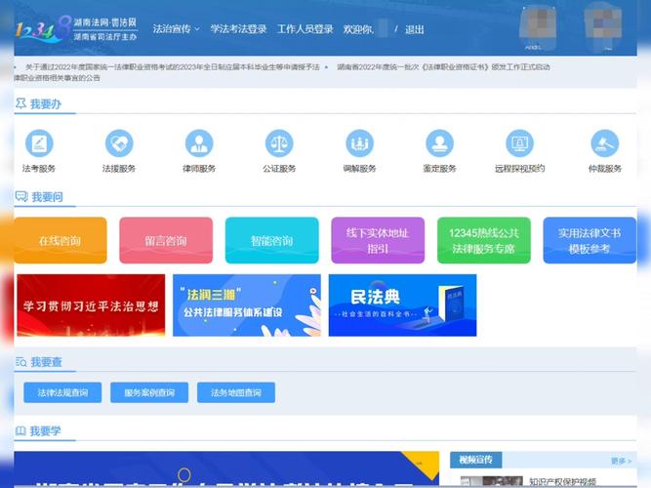Image resolution: width=651 pixels, height=488 pixels.
Task: Expand the 法治宣传 dropdown menu
Action: tap(176, 29)
